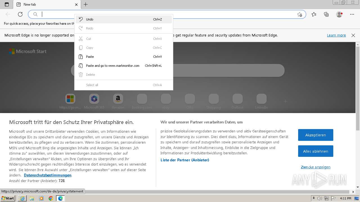Open the https://go.m... quick link tile
Screen dimensions: 360x202
[x=70, y=102]
